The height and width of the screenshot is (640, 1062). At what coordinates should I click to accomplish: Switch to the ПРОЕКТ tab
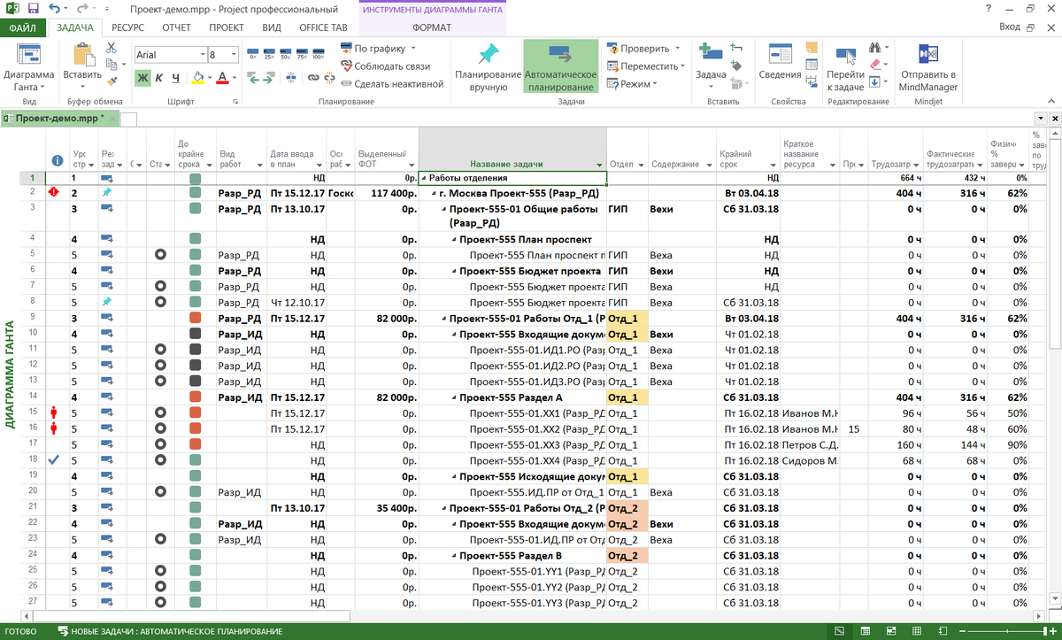(227, 27)
